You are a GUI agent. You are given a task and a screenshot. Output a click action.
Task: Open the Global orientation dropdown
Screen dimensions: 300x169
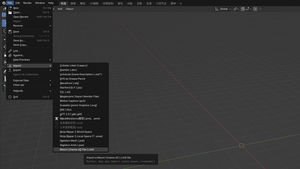pyautogui.click(x=225, y=9)
